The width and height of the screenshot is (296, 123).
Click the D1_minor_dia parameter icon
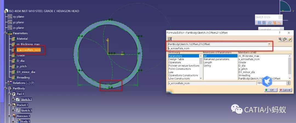[14, 72]
